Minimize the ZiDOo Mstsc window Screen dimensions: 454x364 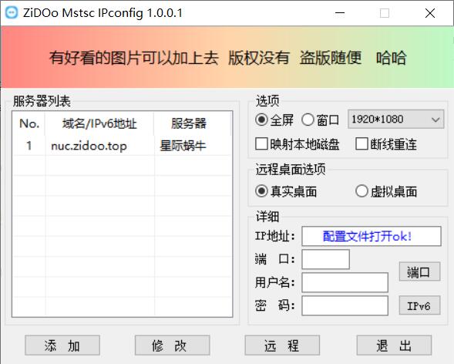340,13
